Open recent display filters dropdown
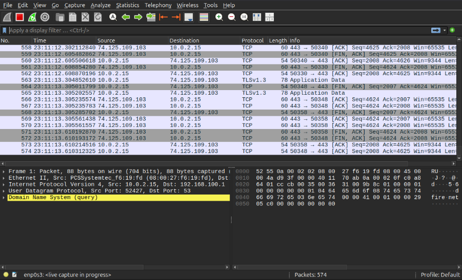Image resolution: width=462 pixels, height=280 pixels. point(445,30)
